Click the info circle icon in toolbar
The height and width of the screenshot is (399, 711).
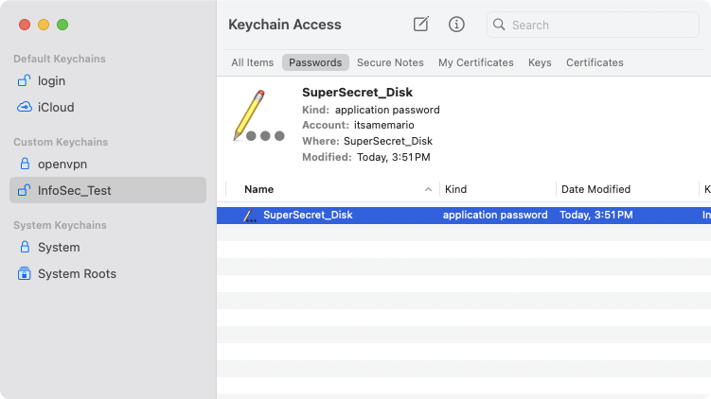point(456,25)
